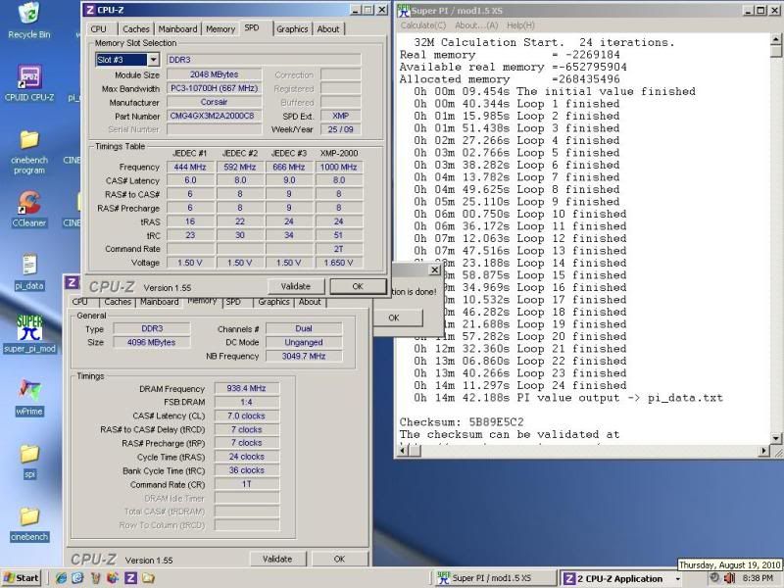
Task: Select SPD tab in rear CPU-Z window
Action: [x=233, y=302]
